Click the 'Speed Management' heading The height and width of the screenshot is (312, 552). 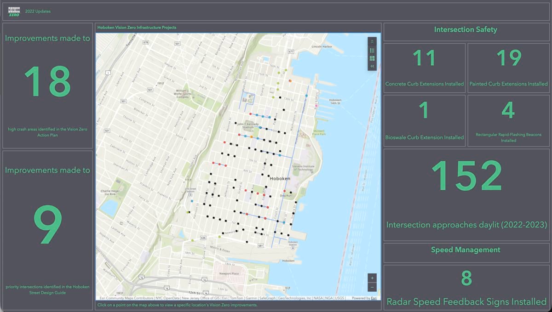(466, 250)
